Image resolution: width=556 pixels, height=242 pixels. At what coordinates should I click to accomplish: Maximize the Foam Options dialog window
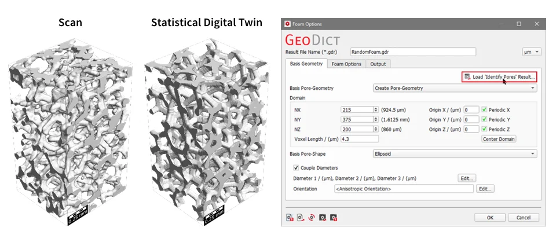[x=519, y=24]
